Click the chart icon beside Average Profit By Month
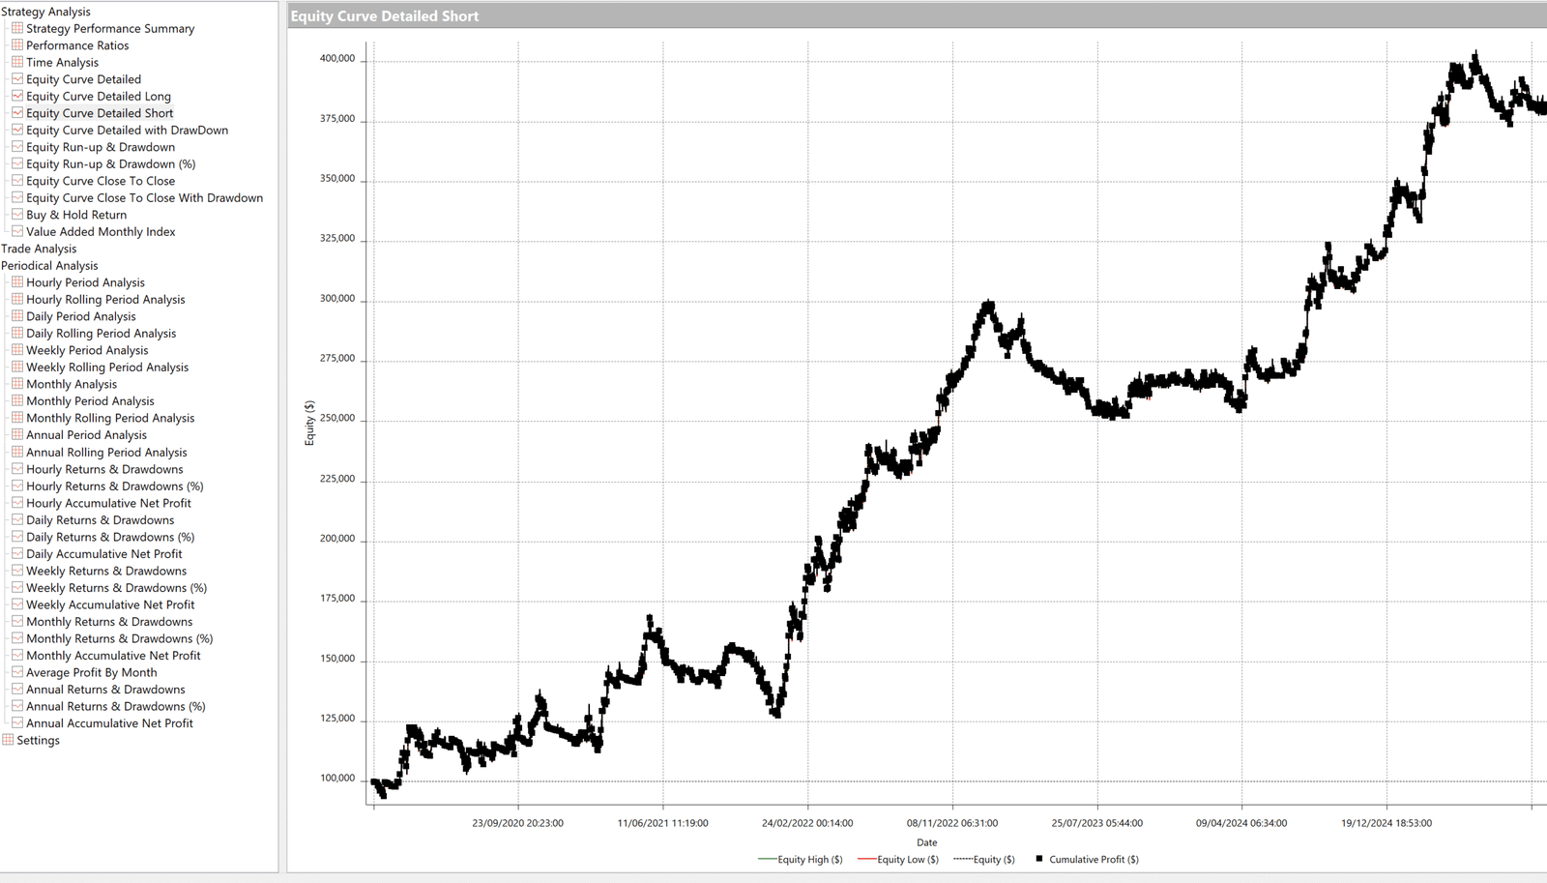 17,672
